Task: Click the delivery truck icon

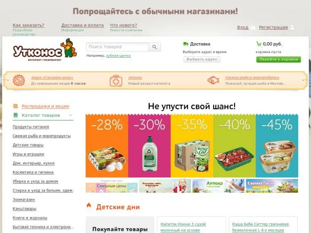Action: coord(186,44)
